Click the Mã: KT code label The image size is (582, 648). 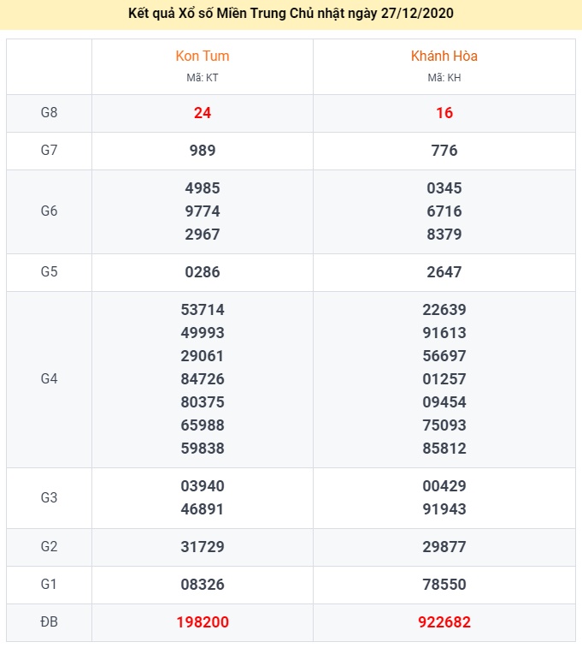coord(203,78)
